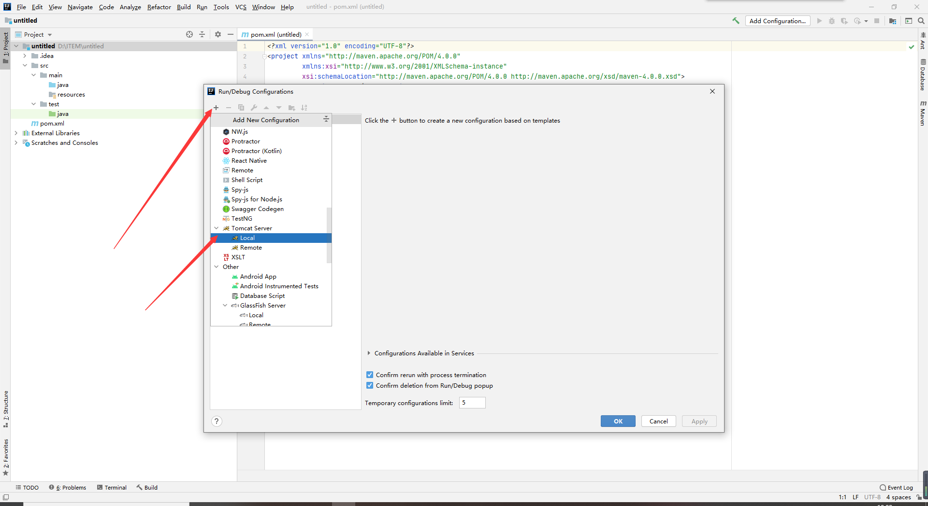This screenshot has height=506, width=928.
Task: Click the Edit templates wrench icon
Action: click(x=254, y=108)
